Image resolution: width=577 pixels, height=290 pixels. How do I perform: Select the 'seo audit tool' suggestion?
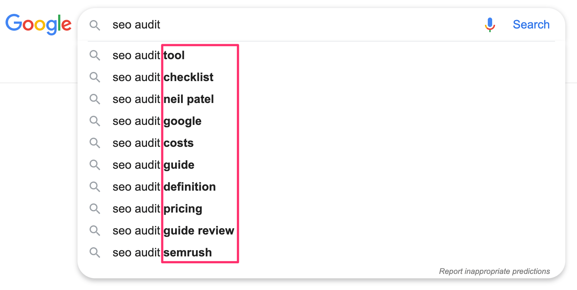click(148, 56)
